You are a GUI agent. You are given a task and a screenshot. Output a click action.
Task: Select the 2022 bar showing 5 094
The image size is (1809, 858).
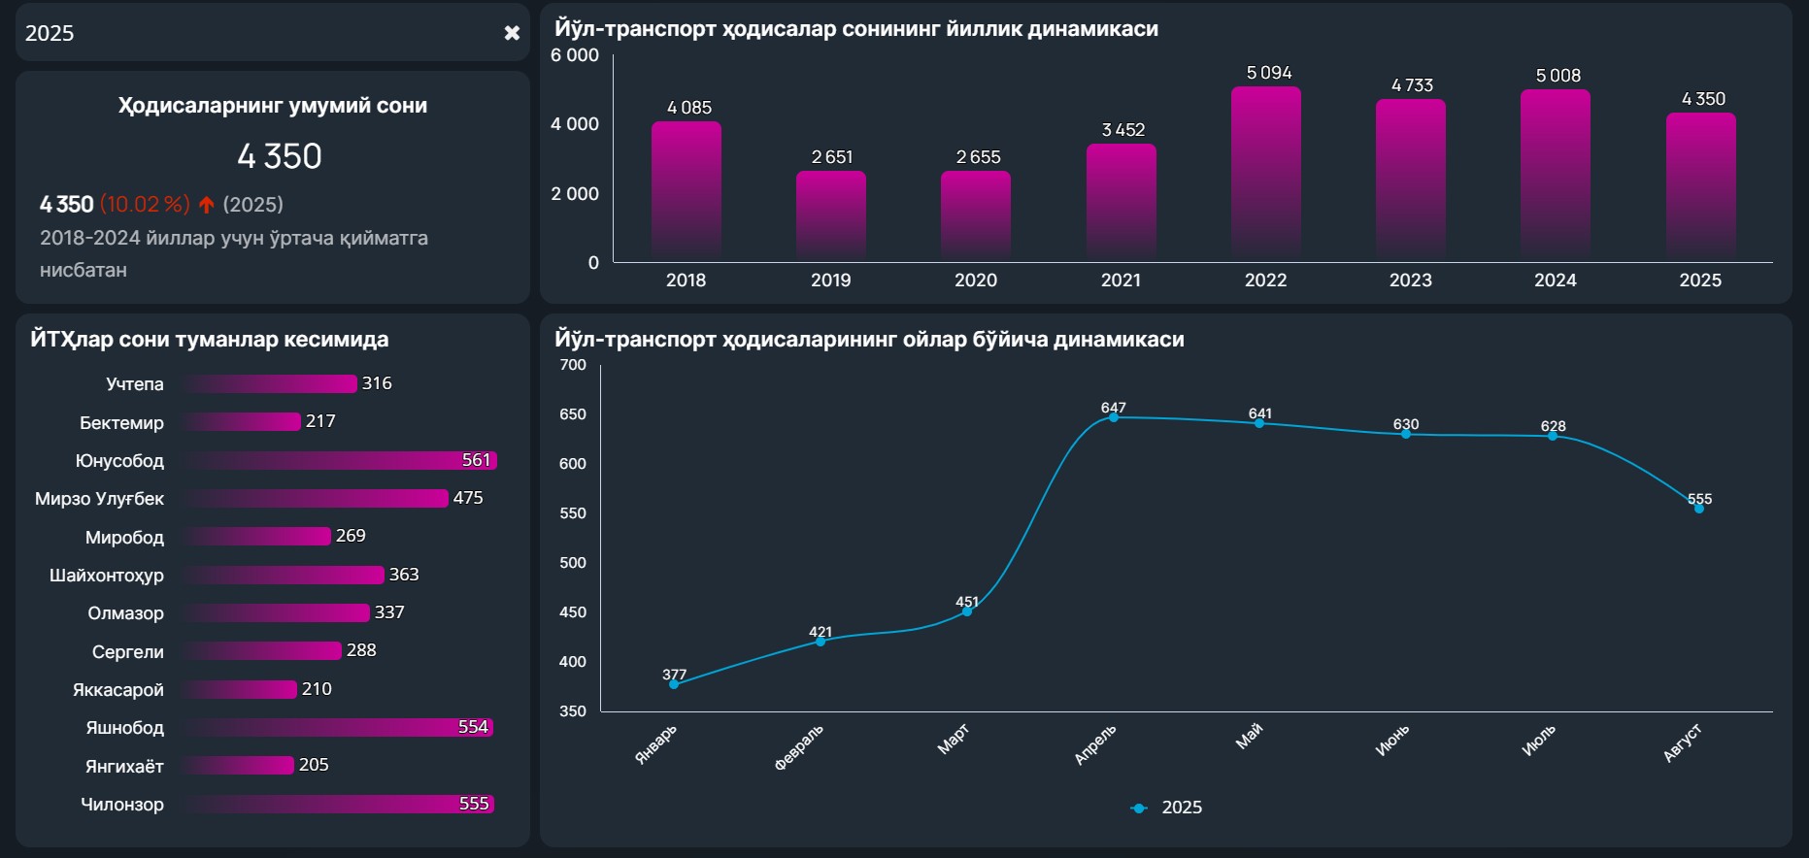(x=1265, y=175)
